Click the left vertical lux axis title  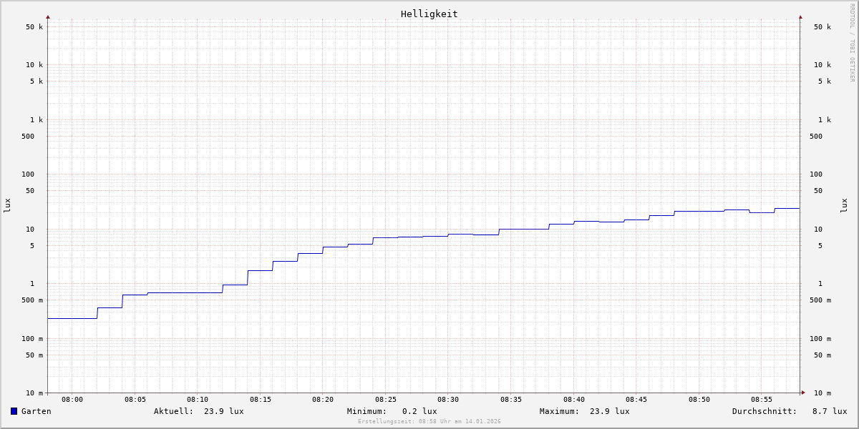coord(7,205)
